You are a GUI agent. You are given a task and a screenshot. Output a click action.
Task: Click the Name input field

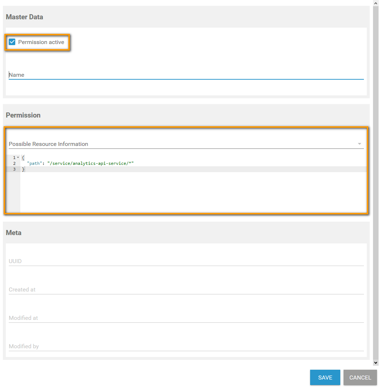[x=186, y=75]
